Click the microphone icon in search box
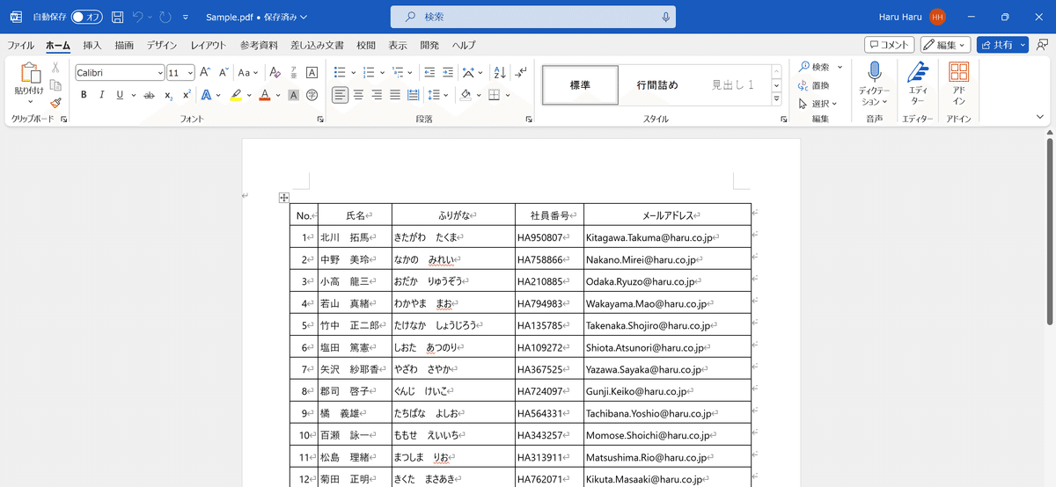 point(665,17)
